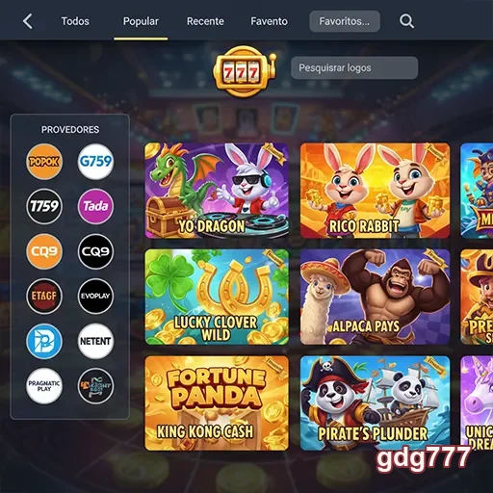This screenshot has height=493, width=493.
Task: Launch the Rico Rabbit game
Action: tap(375, 191)
